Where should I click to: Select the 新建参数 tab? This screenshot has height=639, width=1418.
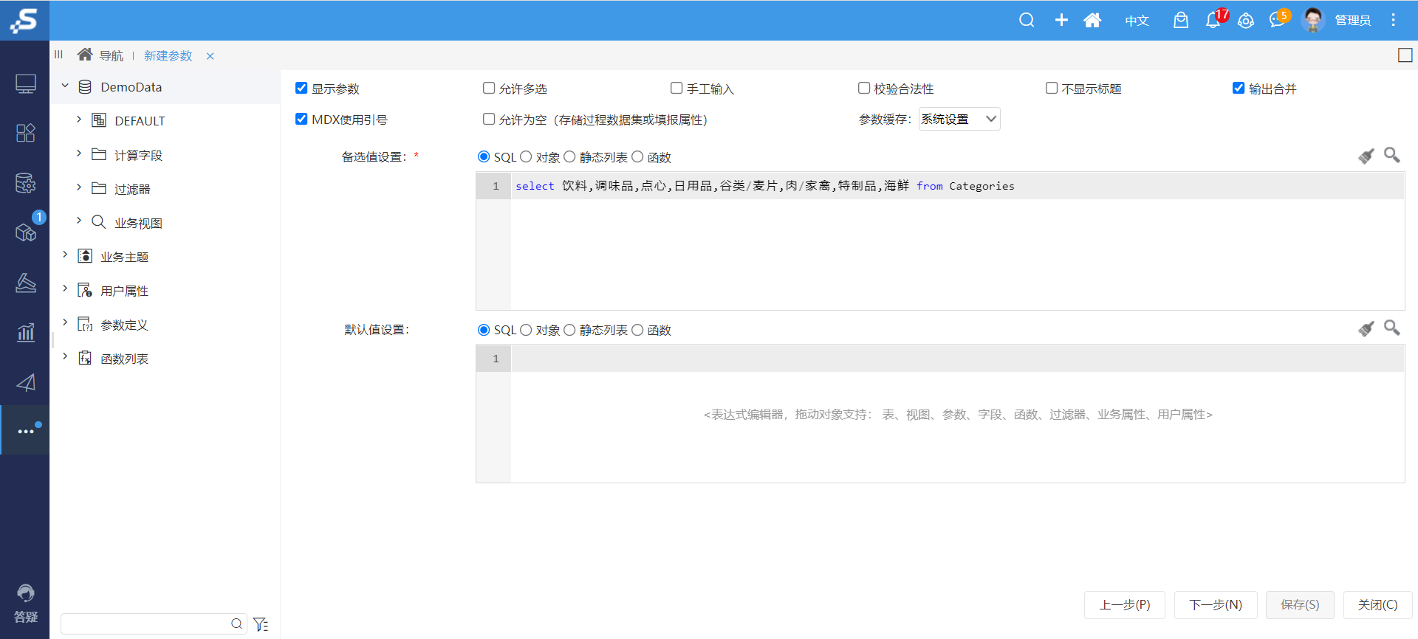[x=168, y=56]
